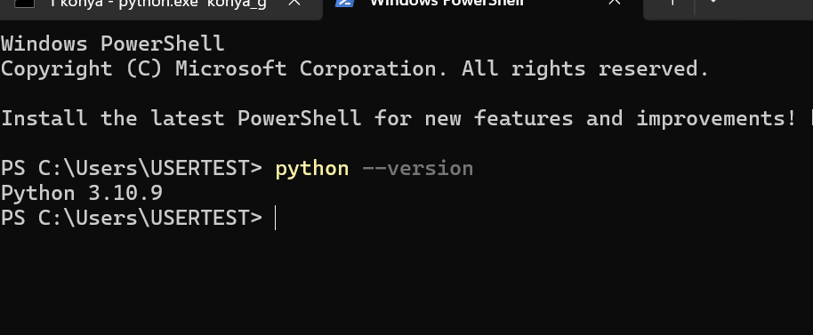The width and height of the screenshot is (813, 335).
Task: Click the 'Python 3.10.9' output line
Action: [x=82, y=193]
